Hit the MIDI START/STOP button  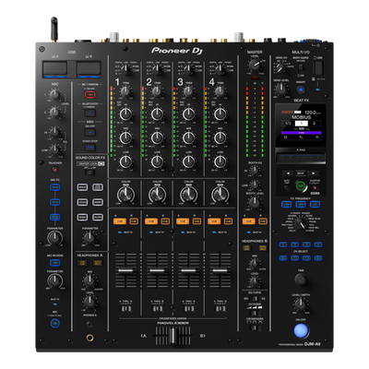(x=89, y=148)
